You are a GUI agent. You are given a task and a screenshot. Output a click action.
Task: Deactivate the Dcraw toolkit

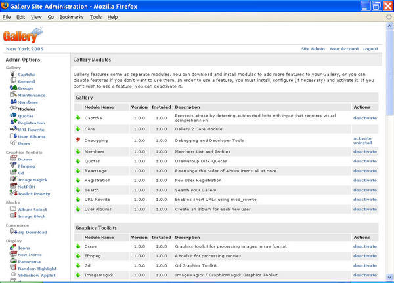[x=365, y=246]
